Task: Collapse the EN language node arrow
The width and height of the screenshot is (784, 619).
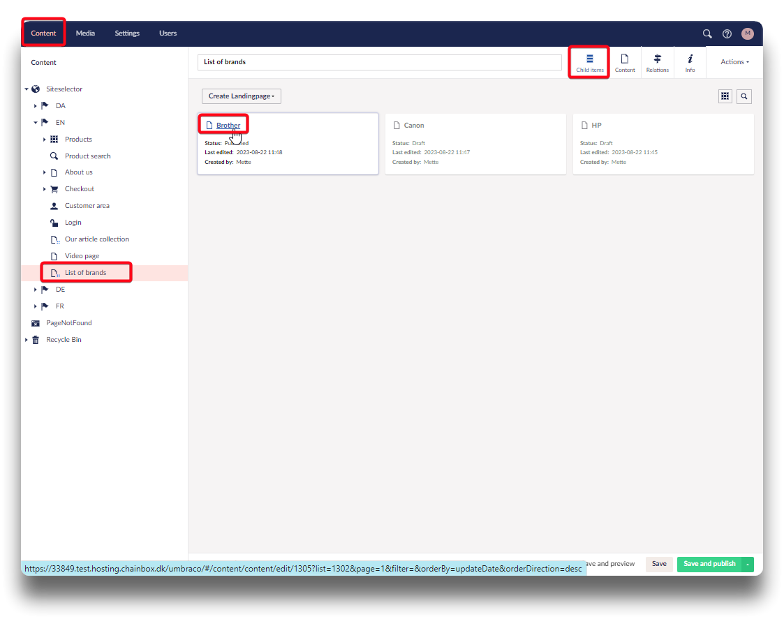Action: (35, 123)
